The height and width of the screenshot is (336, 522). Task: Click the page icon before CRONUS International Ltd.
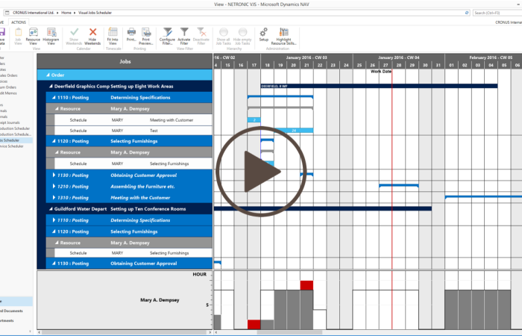[x=7, y=13]
